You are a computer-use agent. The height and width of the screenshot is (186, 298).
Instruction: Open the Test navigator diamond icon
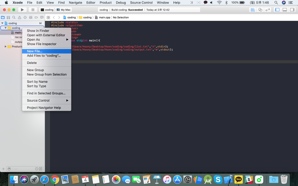(x=25, y=17)
